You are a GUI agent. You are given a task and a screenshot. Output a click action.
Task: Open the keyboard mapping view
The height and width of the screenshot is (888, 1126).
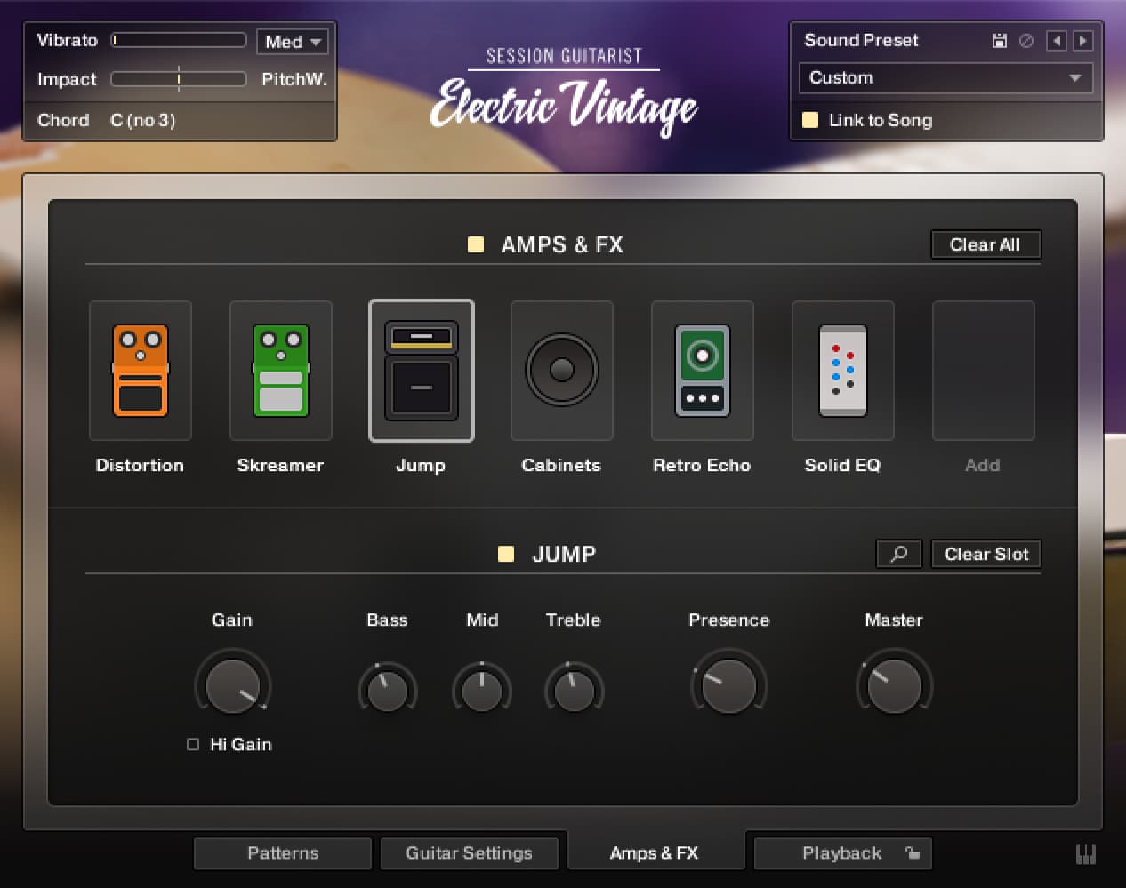pos(1086,853)
